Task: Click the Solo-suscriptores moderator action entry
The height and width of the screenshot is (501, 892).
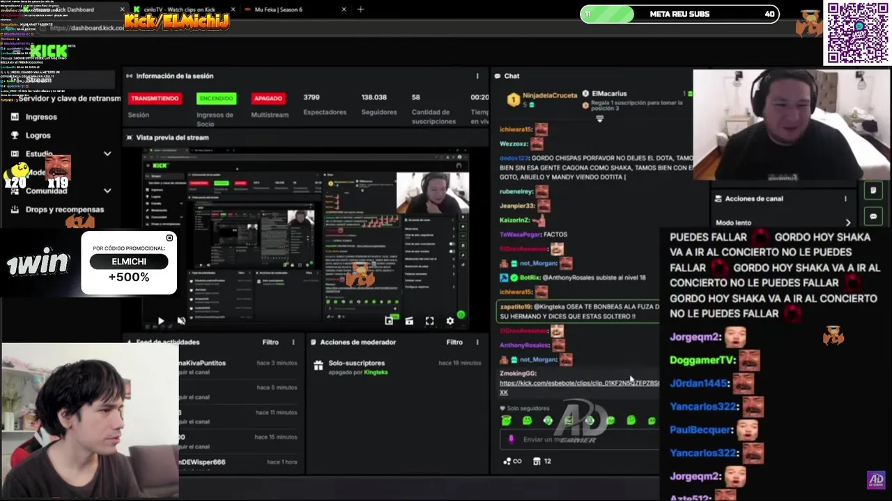Action: [396, 367]
